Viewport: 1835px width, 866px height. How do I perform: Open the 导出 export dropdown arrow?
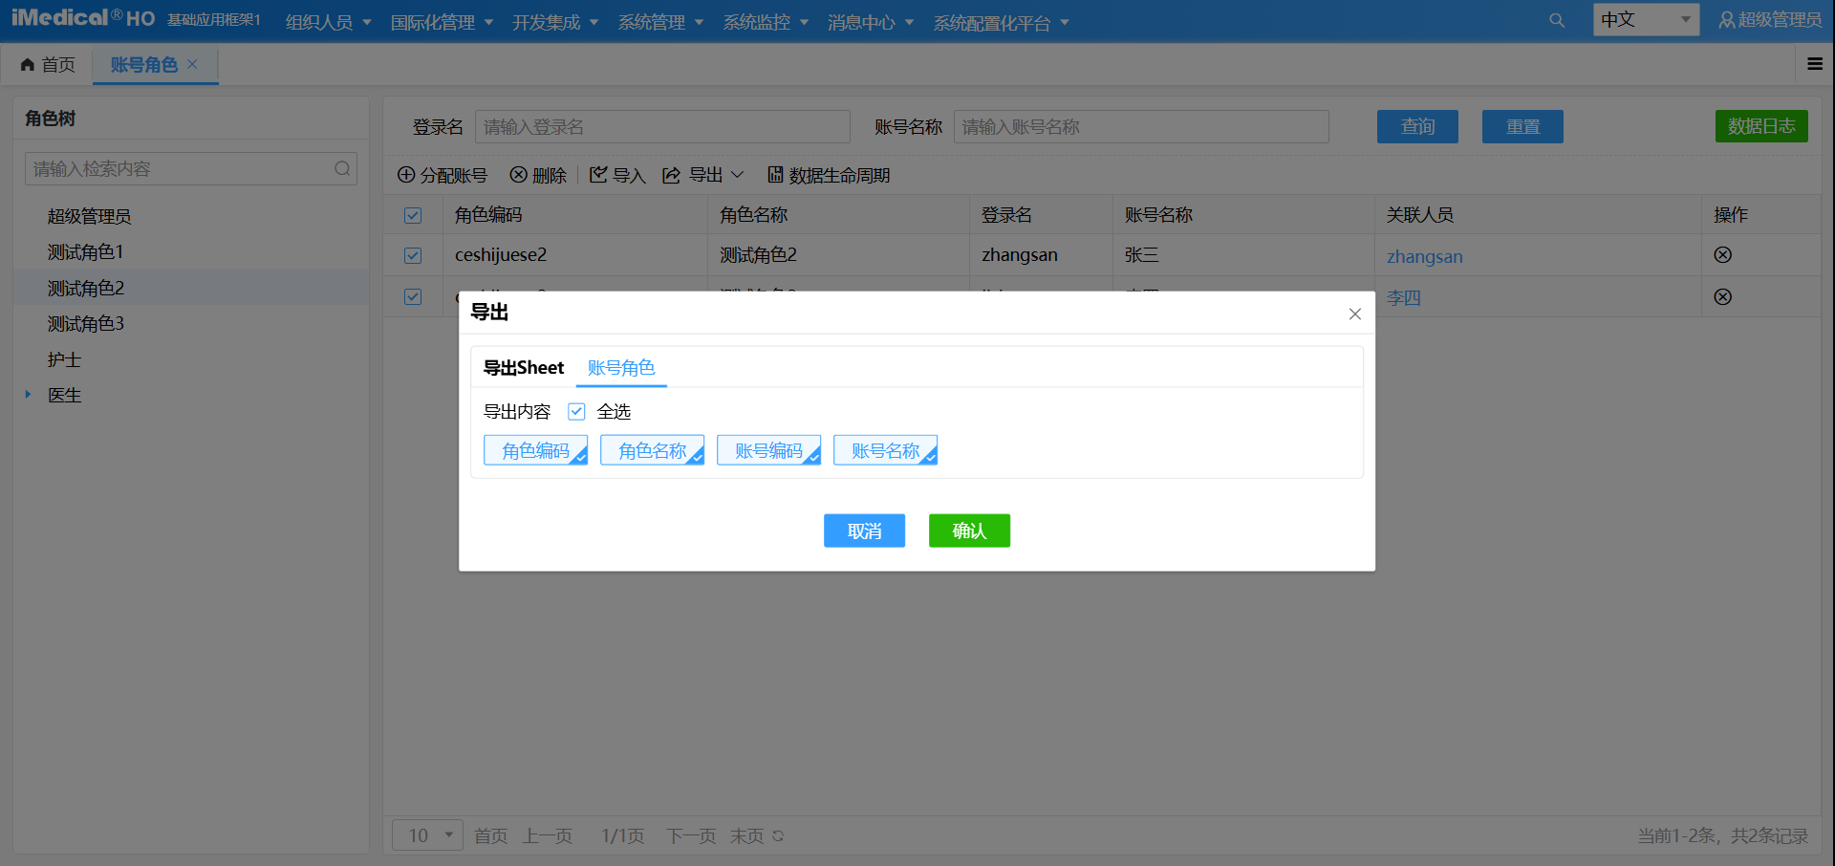point(738,175)
